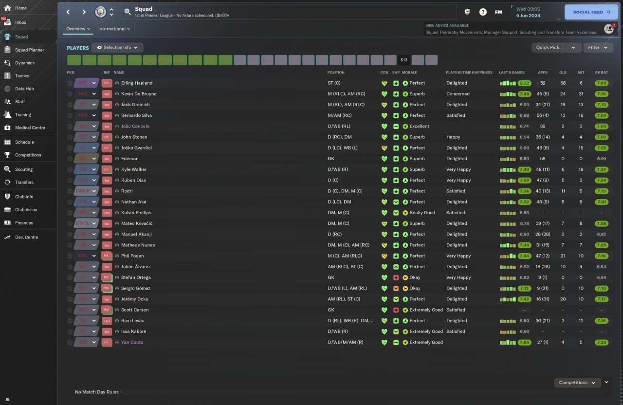Tick the pick circle for Bernardo Silva
The image size is (623, 405).
pos(70,115)
